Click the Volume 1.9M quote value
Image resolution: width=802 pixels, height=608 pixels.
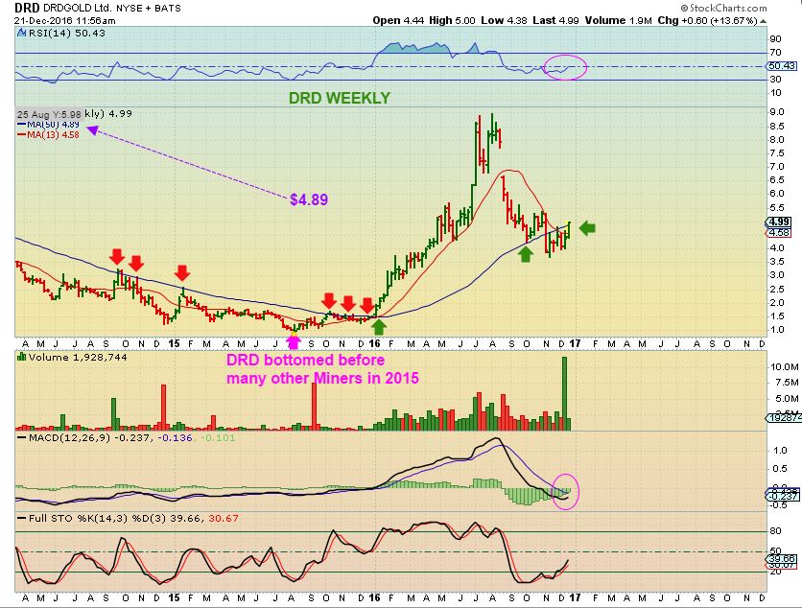click(618, 20)
